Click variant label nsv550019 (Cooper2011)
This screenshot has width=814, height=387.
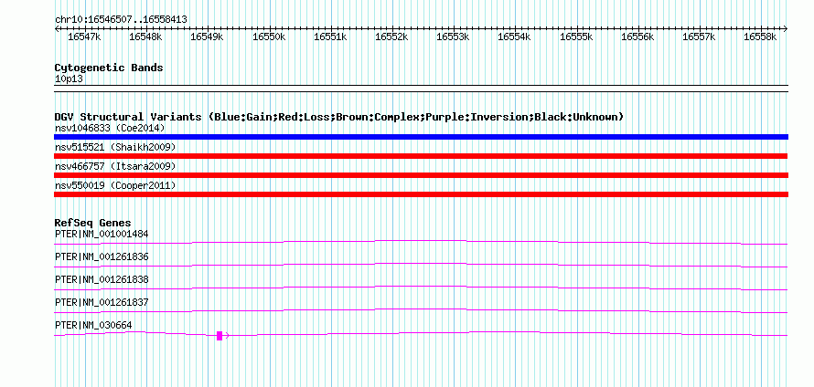[x=114, y=185]
